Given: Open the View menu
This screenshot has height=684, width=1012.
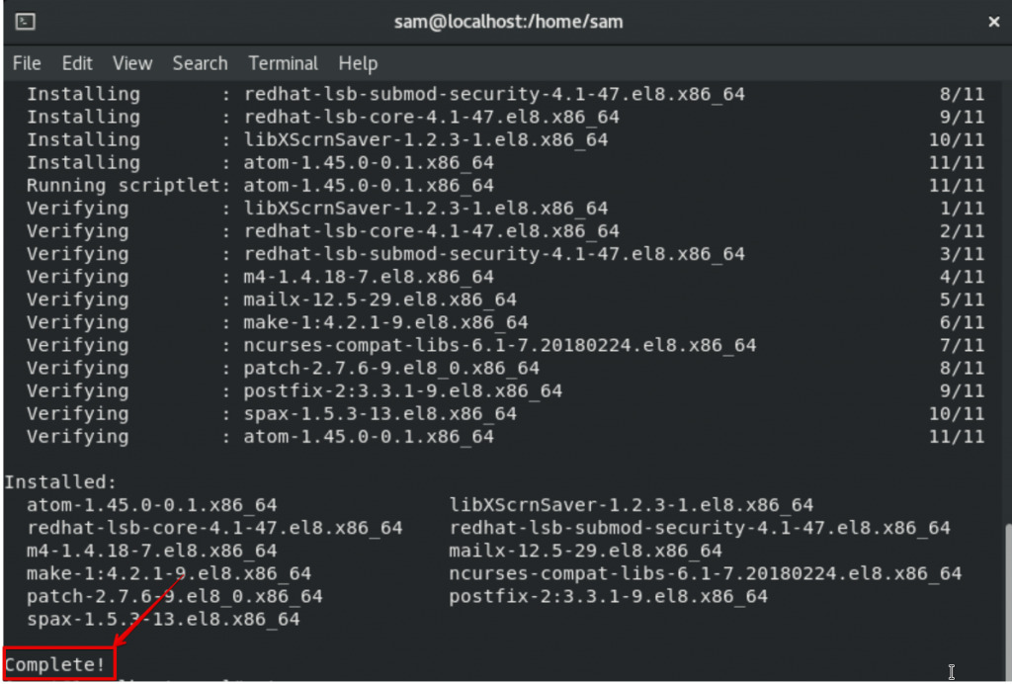Looking at the screenshot, I should click(x=132, y=63).
